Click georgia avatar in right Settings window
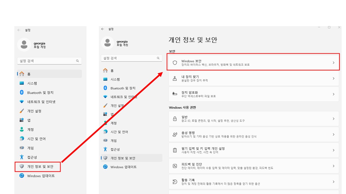346x194 pixels. pyautogui.click(x=108, y=43)
